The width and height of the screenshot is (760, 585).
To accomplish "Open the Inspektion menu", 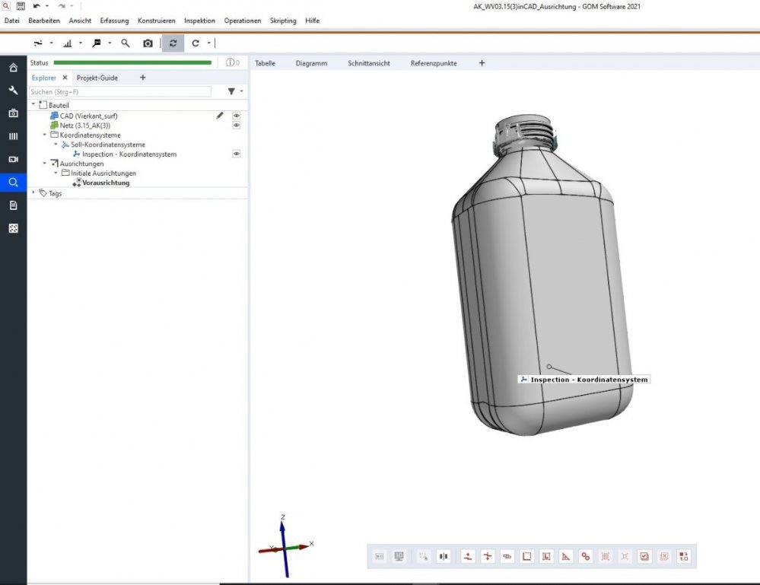I will 199,21.
